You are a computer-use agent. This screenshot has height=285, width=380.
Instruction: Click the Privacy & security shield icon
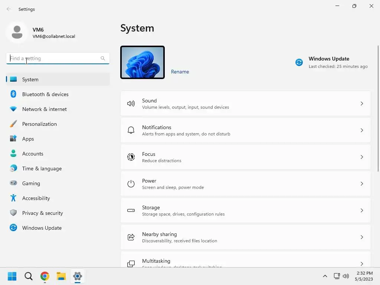[x=13, y=213]
